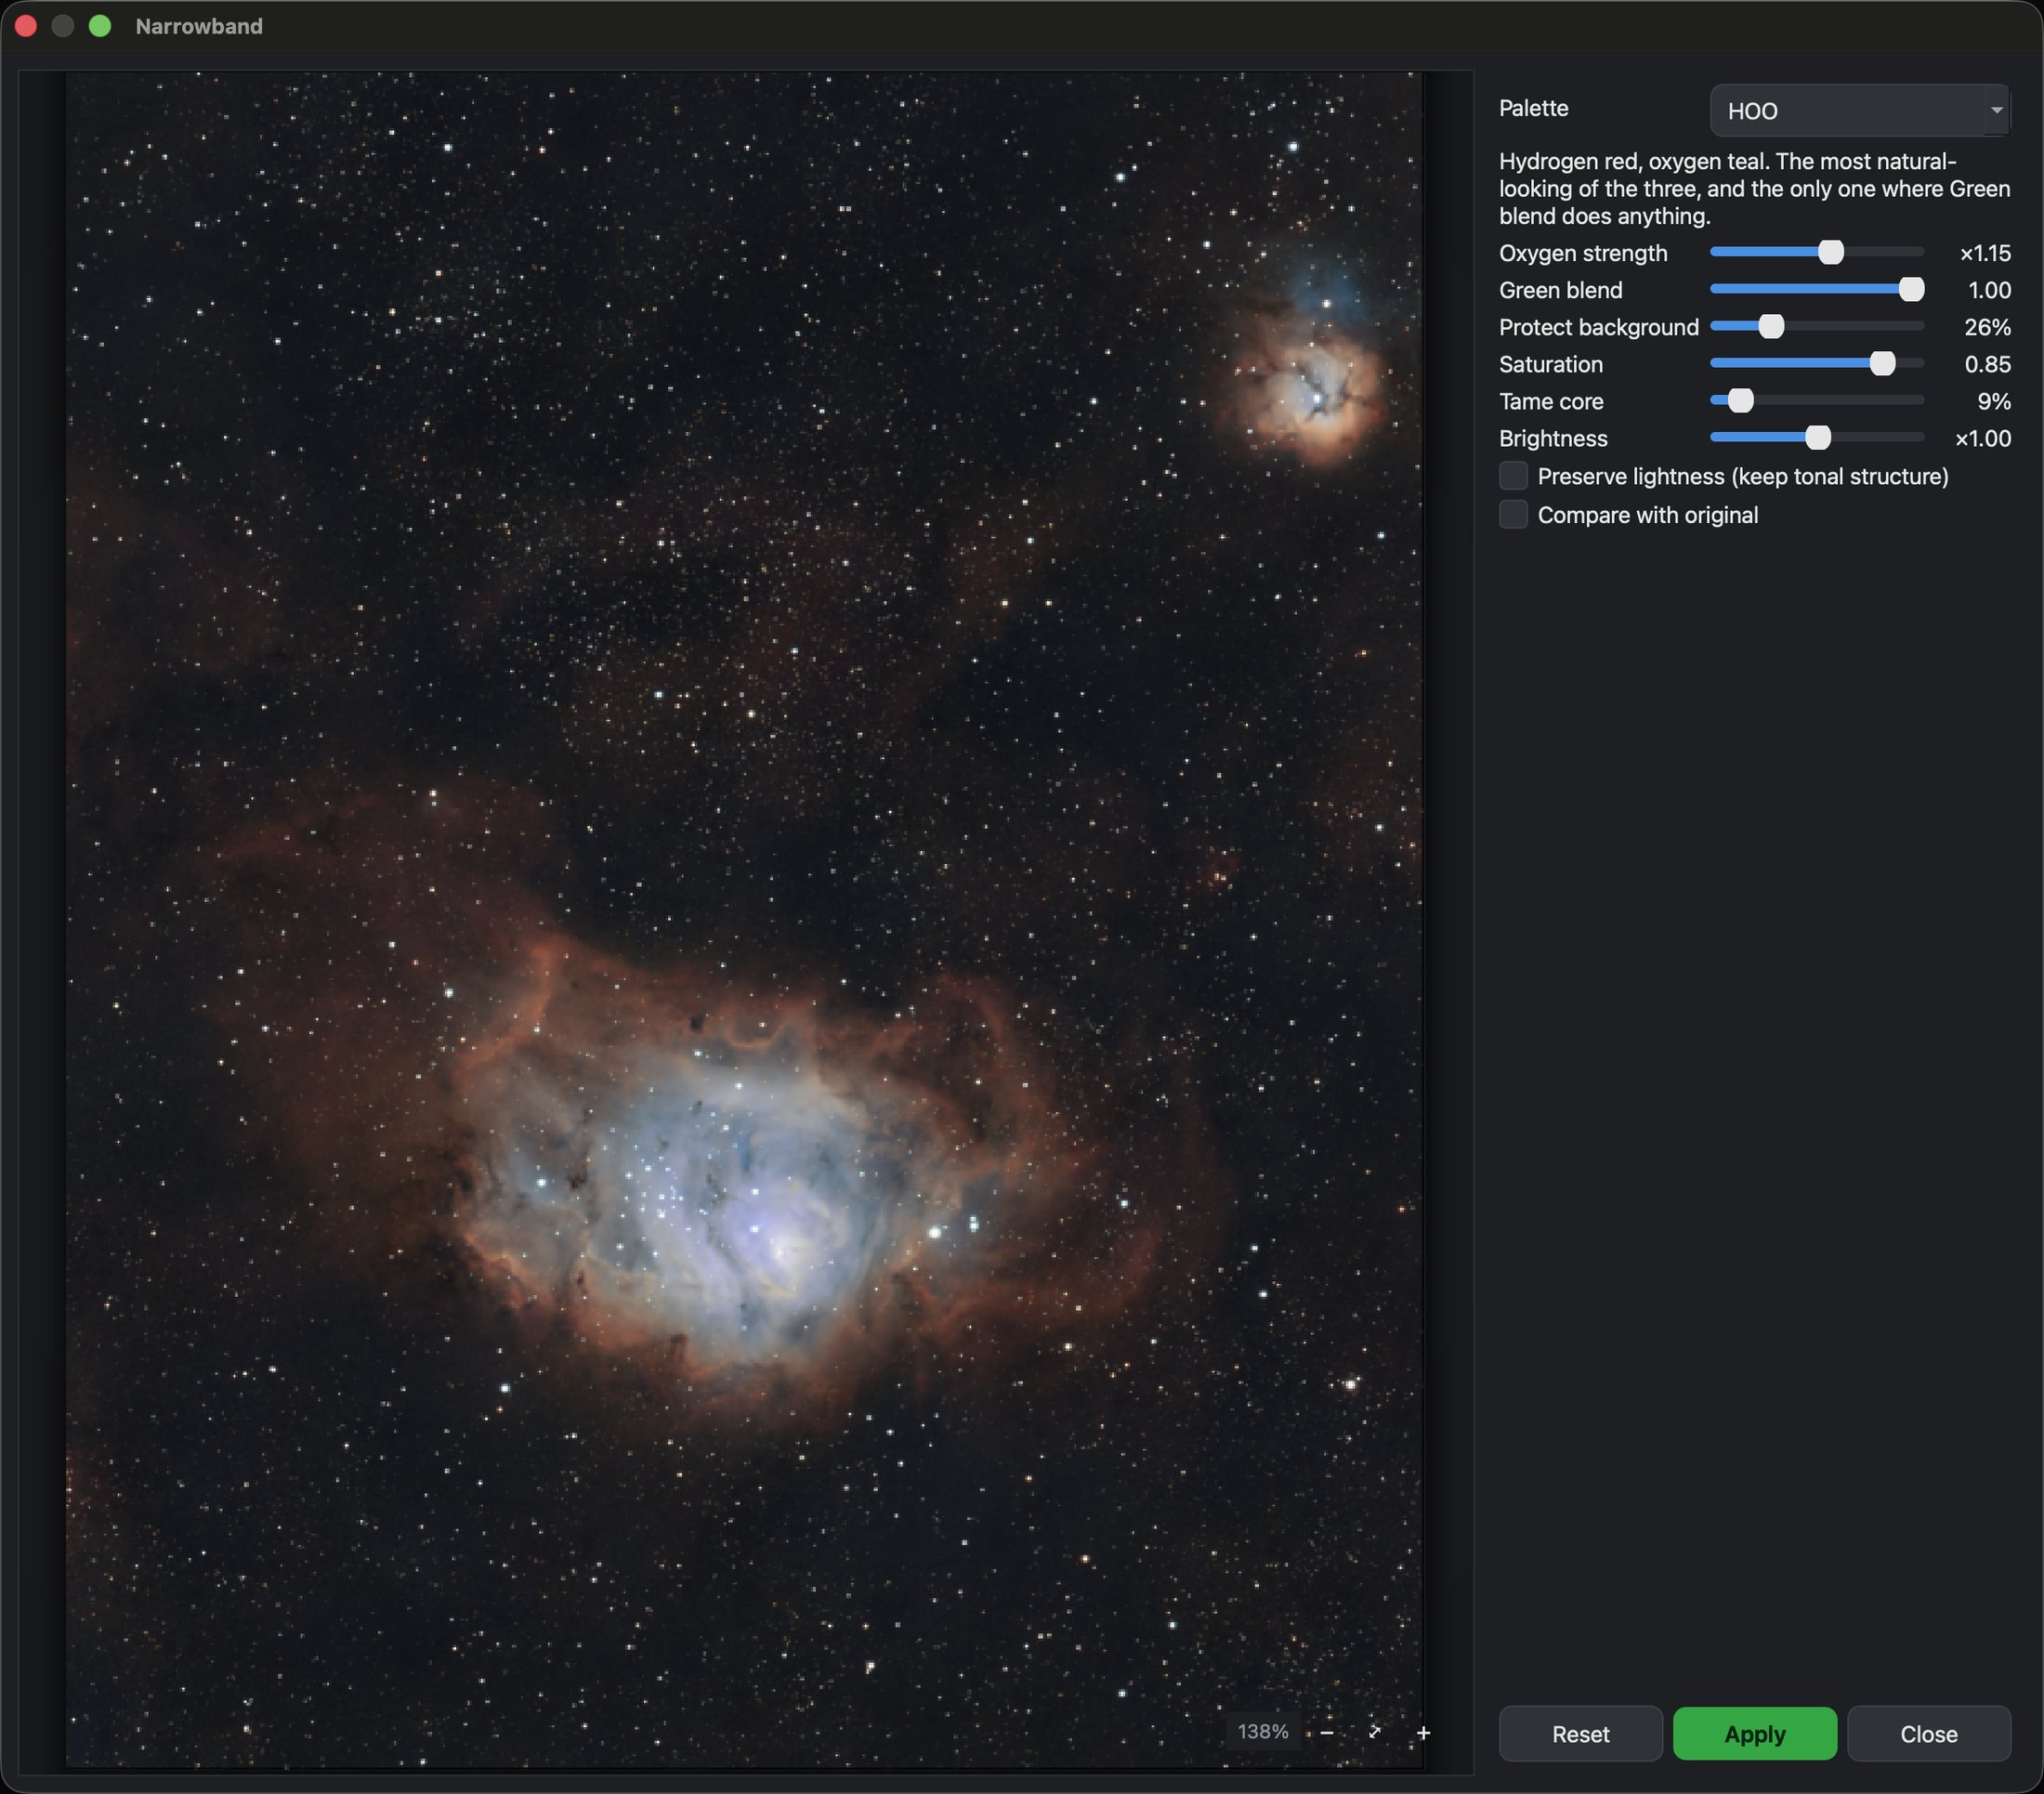Click the 1.00 green blend value

click(1989, 290)
